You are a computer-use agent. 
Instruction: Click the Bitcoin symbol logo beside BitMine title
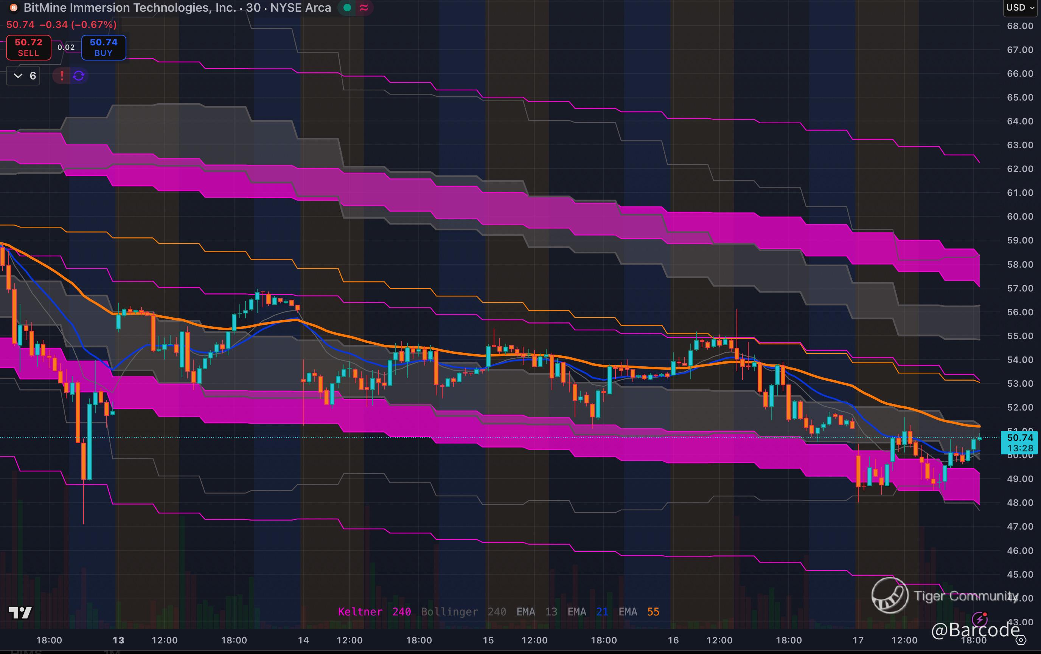click(13, 8)
